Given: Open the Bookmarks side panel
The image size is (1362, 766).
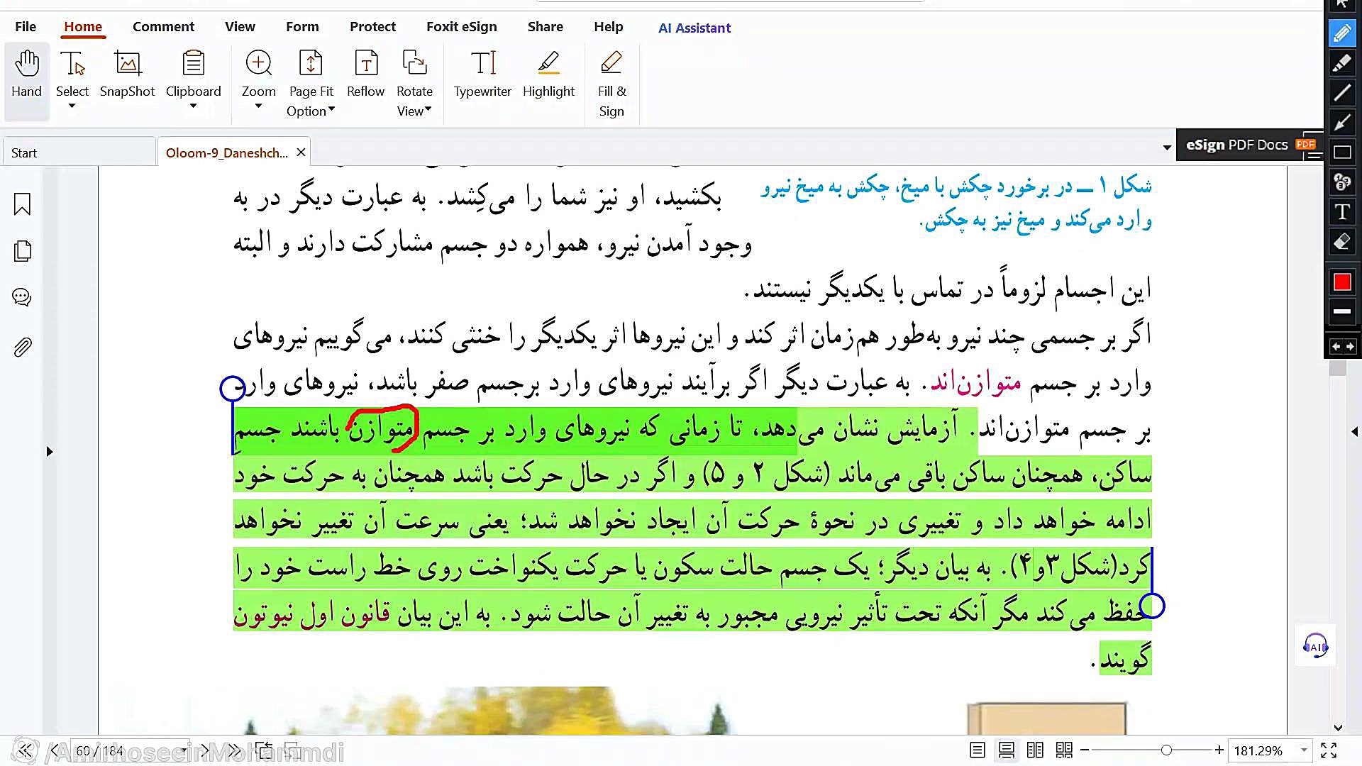Looking at the screenshot, I should (23, 205).
